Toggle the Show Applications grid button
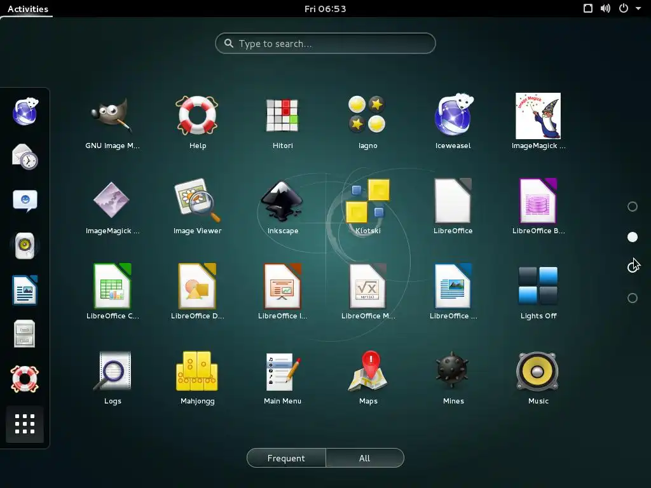 [x=25, y=424]
